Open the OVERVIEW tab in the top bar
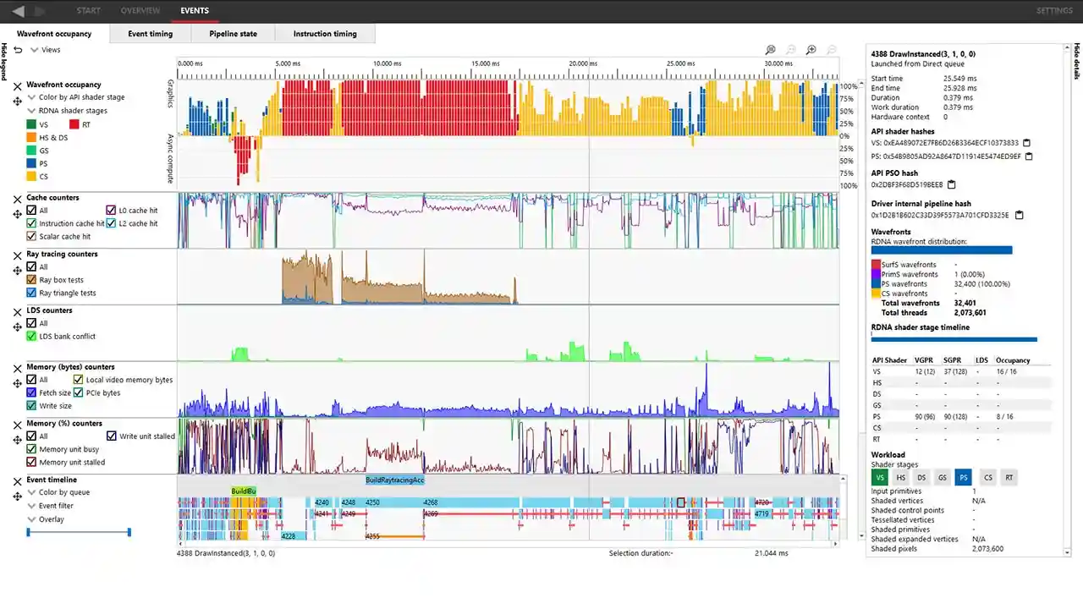 click(140, 11)
